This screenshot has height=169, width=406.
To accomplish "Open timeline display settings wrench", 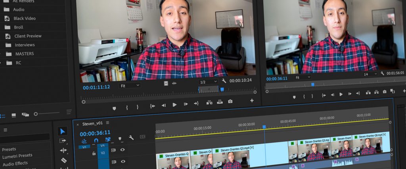I will point(131,138).
